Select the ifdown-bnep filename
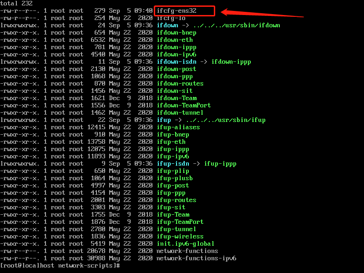The height and width of the screenshot is (273, 364). (177, 33)
